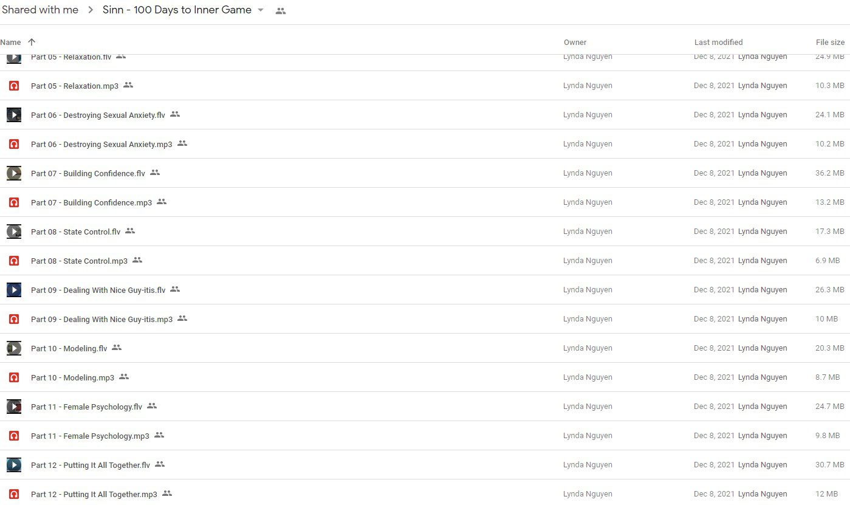Click the 8.7 MB file size value
Screen dimensions: 850x505
tap(828, 377)
